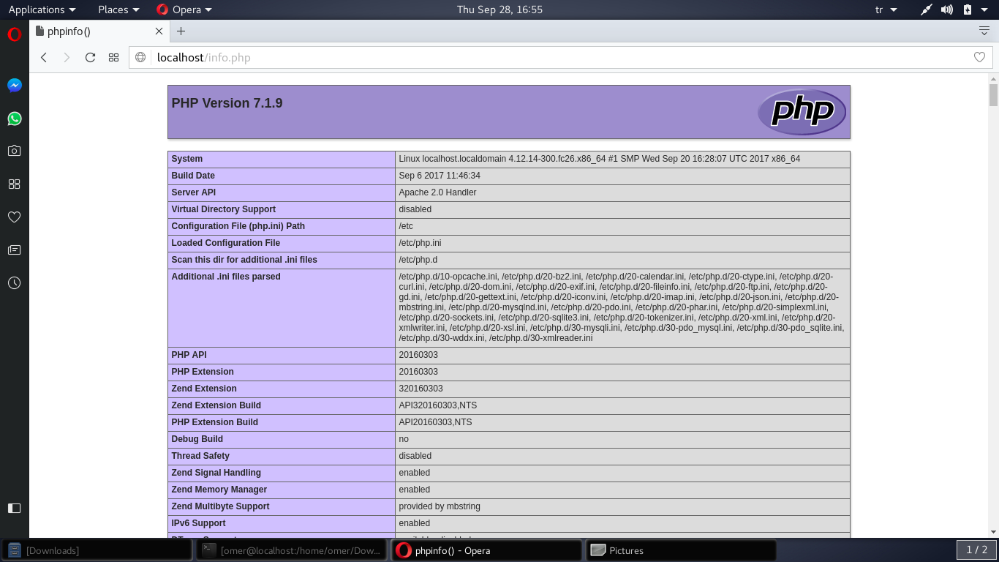This screenshot has height=562, width=999.
Task: Click the volume icon in top panel
Action: tap(946, 10)
